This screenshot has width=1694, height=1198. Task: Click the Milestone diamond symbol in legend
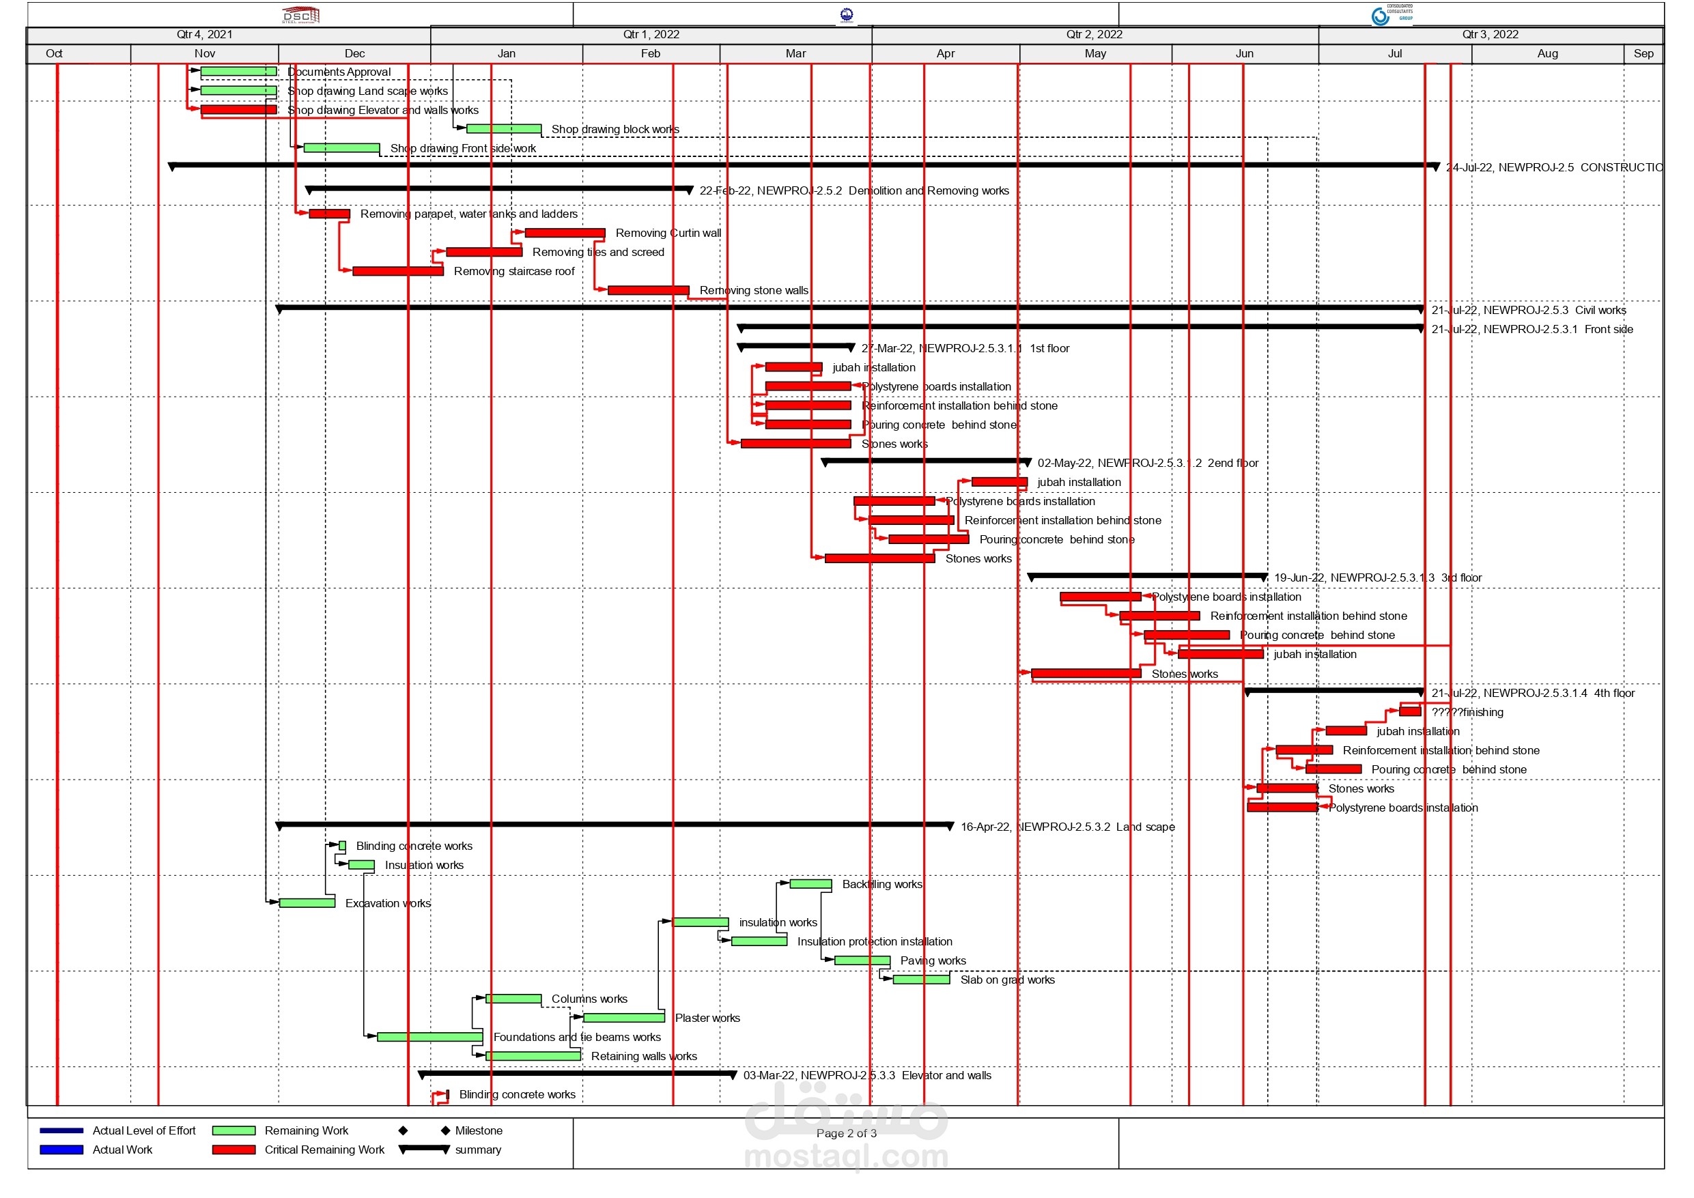click(424, 1130)
